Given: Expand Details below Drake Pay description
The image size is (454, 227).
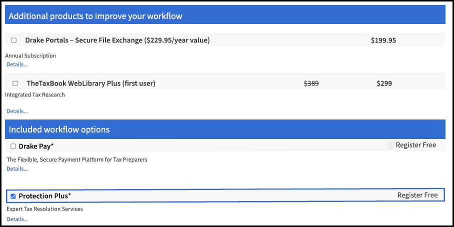Looking at the screenshot, I should tap(17, 168).
